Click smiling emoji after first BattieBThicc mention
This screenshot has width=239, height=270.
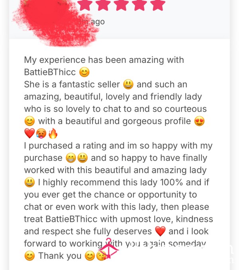pos(84,72)
